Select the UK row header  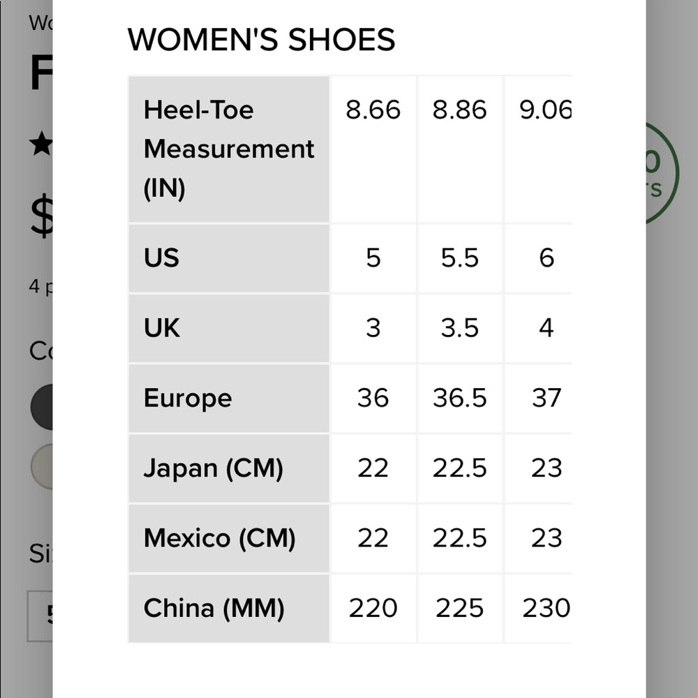(x=229, y=328)
